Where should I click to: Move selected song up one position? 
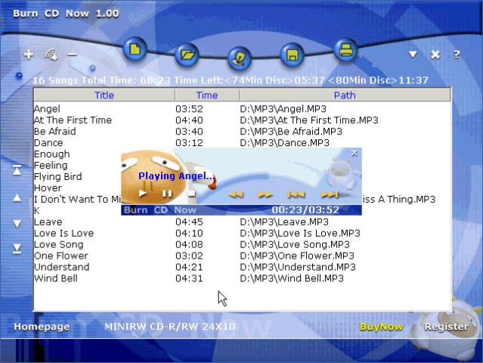point(17,198)
